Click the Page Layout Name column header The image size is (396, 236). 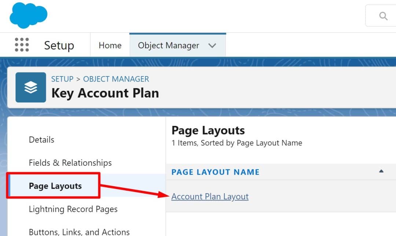pyautogui.click(x=215, y=172)
